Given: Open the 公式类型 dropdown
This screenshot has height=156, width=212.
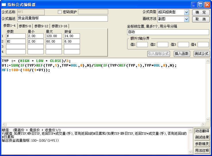Looking at the screenshot, I should (186, 12).
